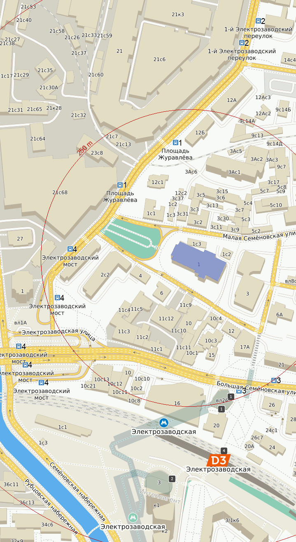Click the building labeled 2с2
Screen dimensions: 296x542
point(105,274)
